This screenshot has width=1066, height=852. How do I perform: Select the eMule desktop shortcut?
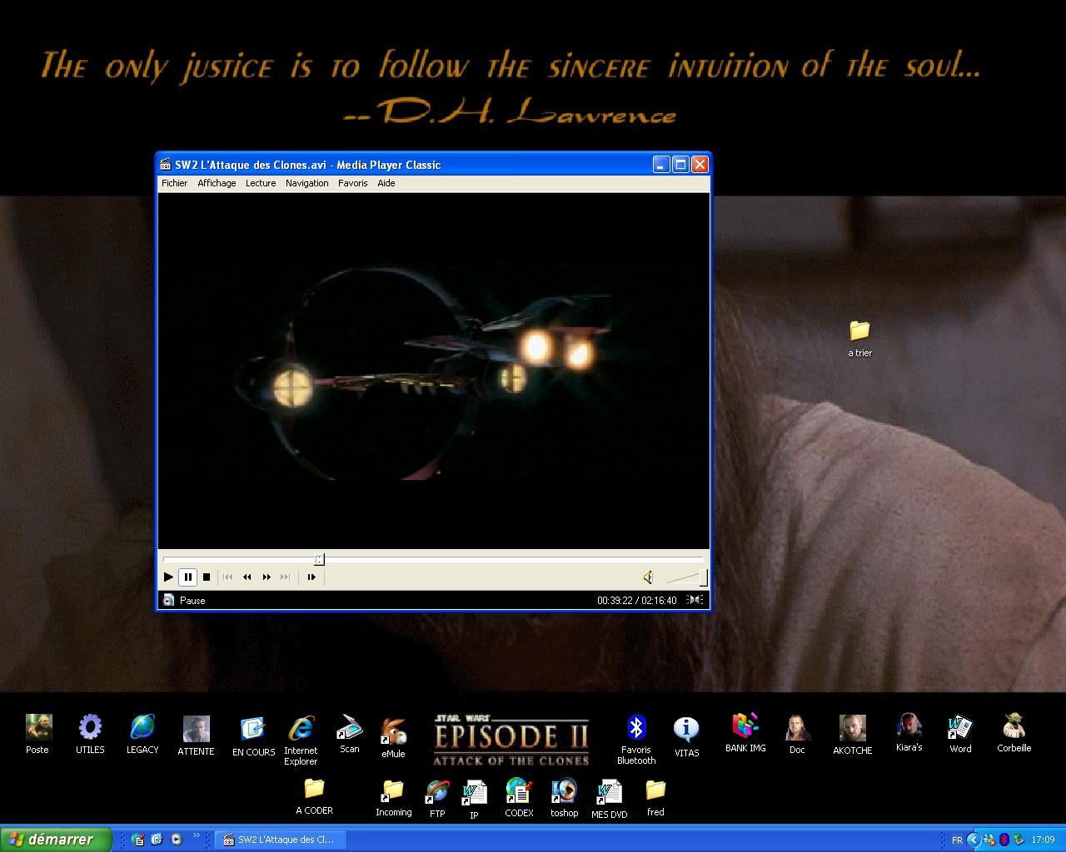[393, 737]
